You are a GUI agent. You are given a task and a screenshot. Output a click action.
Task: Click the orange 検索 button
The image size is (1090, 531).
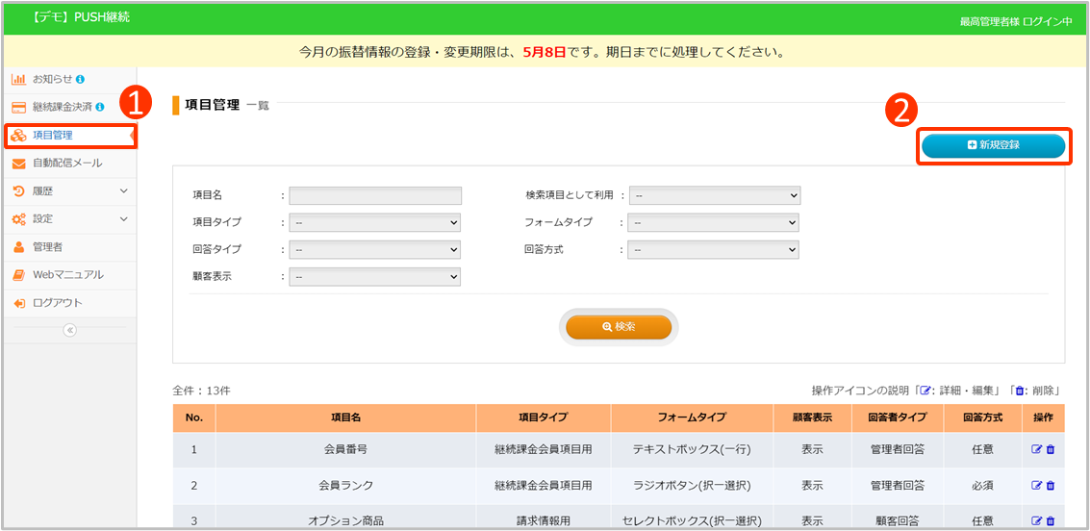pos(619,327)
